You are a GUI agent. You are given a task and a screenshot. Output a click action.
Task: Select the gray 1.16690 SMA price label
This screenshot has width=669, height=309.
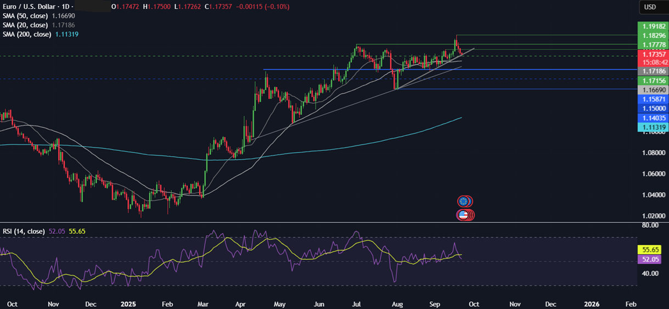click(x=653, y=89)
